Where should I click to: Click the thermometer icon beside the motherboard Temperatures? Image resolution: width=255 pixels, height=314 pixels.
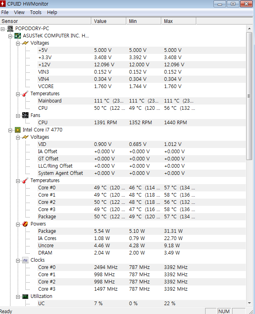point(25,94)
